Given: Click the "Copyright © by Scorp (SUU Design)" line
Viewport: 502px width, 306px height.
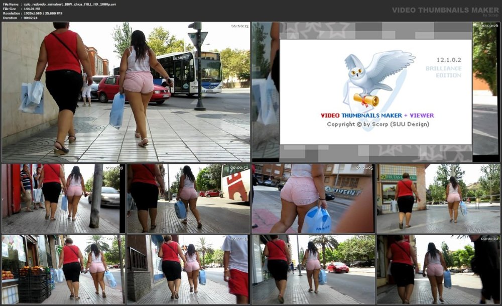Looking at the screenshot, I should coord(378,124).
